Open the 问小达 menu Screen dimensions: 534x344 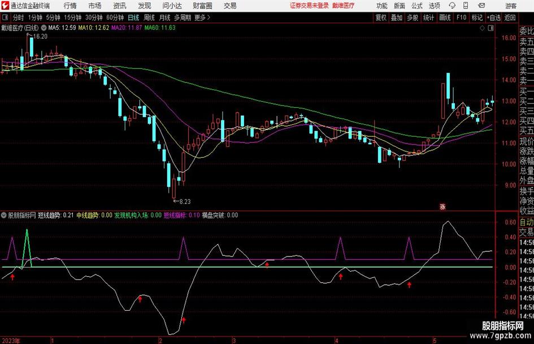click(x=172, y=6)
